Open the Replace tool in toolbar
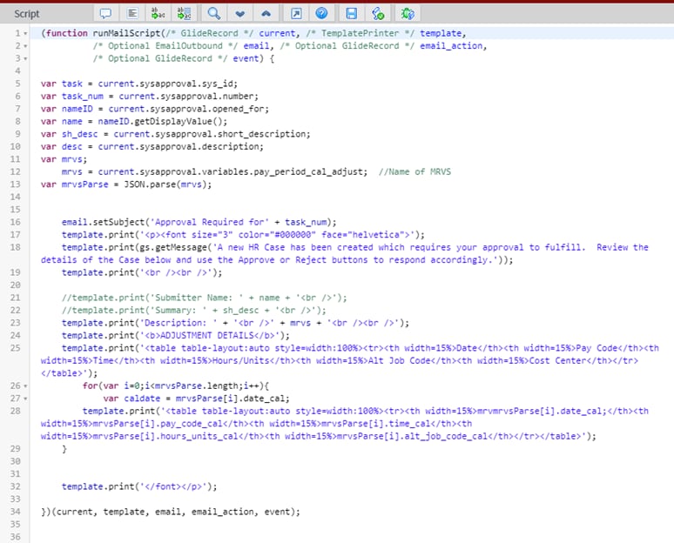Screen dimensions: 674x543 (x=158, y=13)
